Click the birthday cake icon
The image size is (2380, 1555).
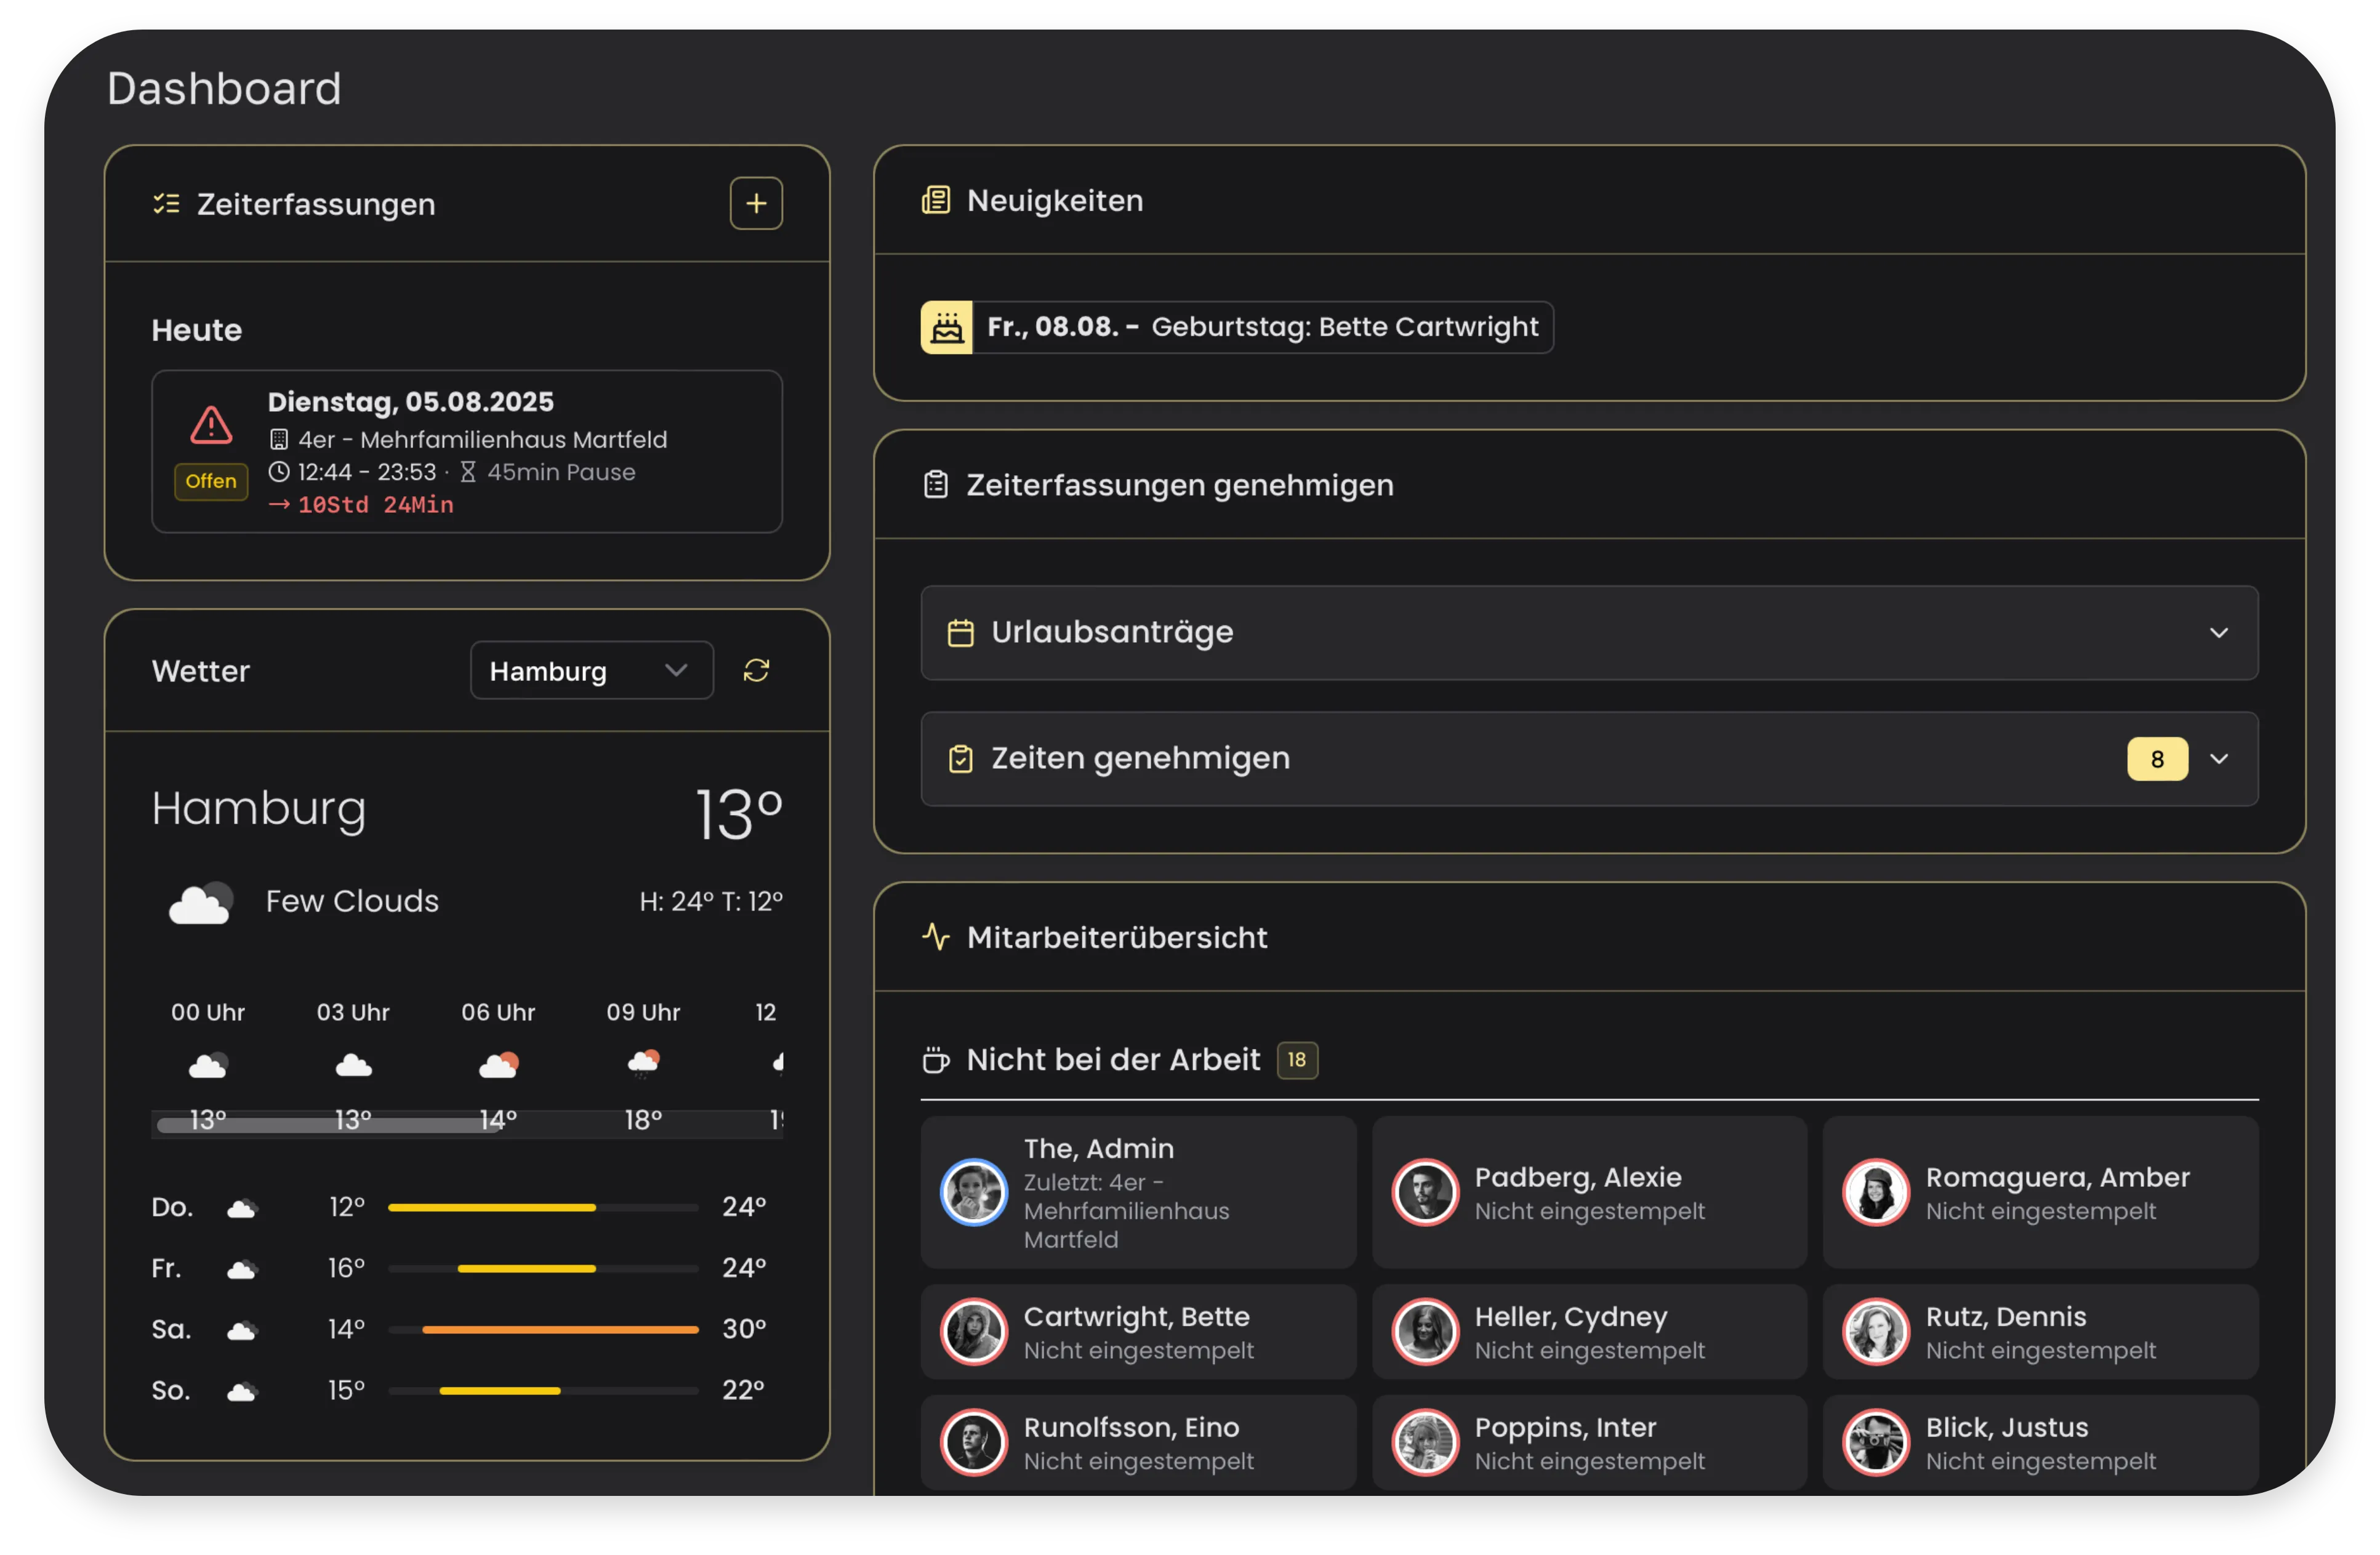point(946,327)
